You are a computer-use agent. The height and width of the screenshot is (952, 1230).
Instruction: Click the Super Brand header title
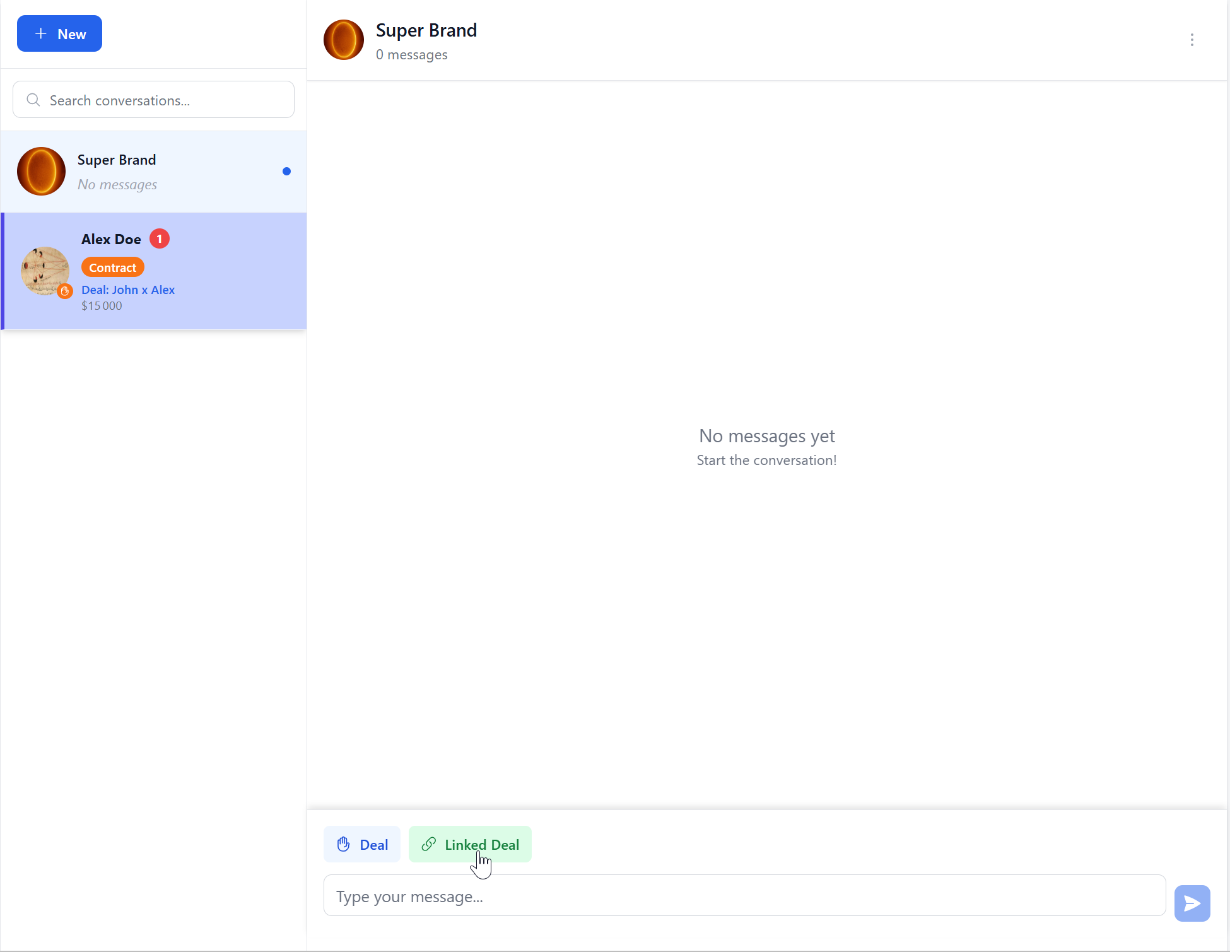(426, 30)
